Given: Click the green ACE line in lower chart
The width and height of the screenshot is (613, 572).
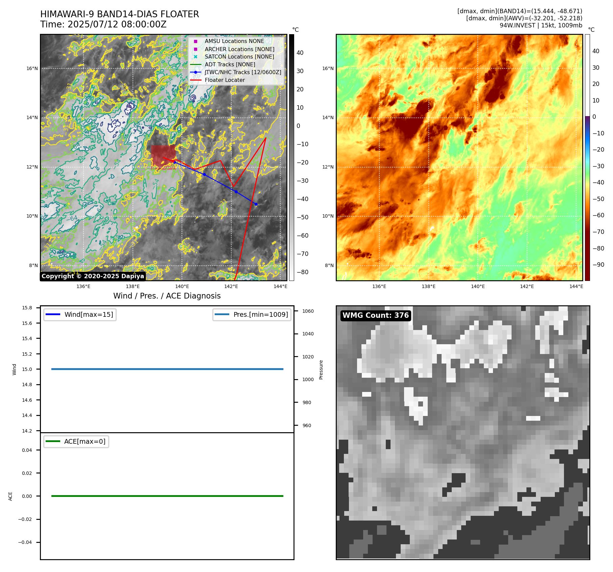Looking at the screenshot, I should (167, 496).
